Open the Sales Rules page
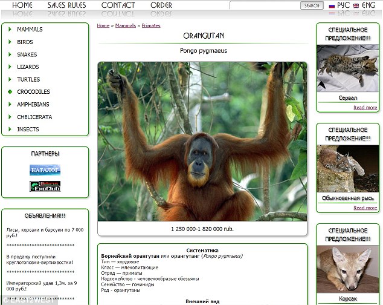The width and height of the screenshot is (383, 305). pyautogui.click(x=66, y=5)
